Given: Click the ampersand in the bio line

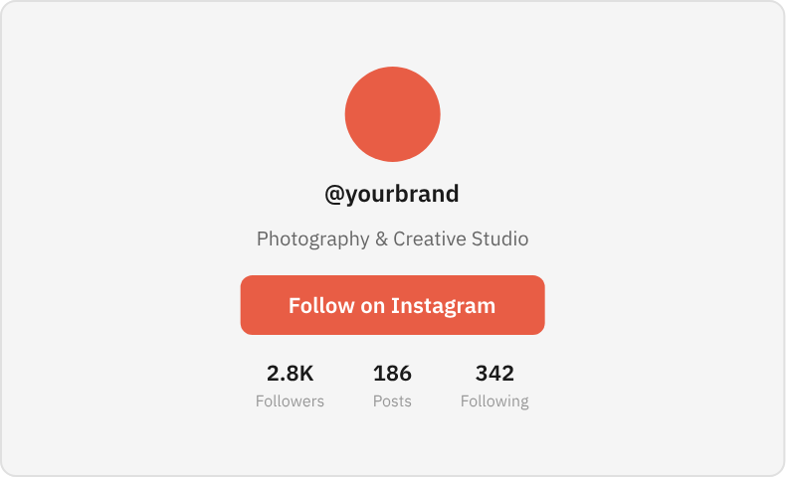Looking at the screenshot, I should pyautogui.click(x=381, y=239).
